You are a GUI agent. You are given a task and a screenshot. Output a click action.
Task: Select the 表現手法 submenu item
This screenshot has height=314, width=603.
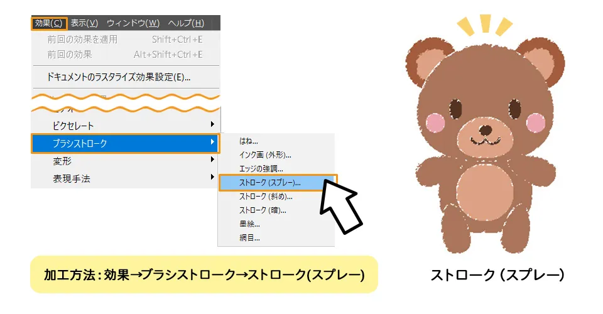(x=126, y=178)
